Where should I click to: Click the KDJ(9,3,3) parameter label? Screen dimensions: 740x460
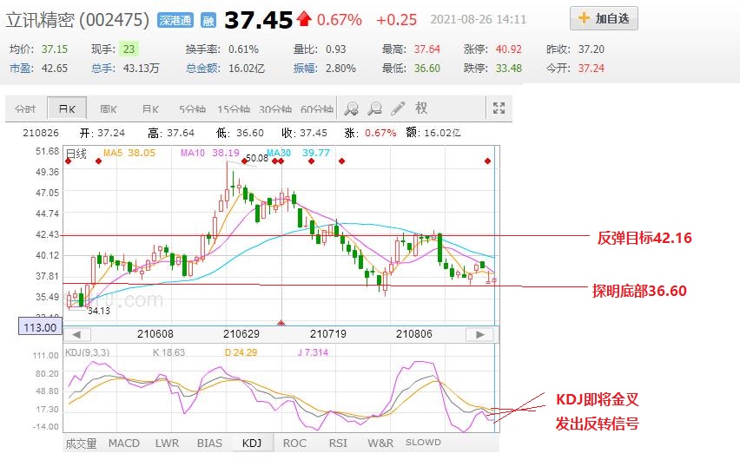88,352
